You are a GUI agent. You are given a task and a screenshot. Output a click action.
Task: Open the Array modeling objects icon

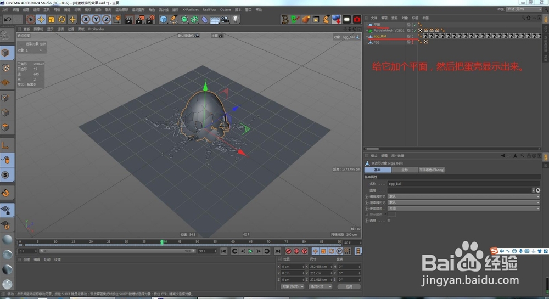[x=194, y=20]
